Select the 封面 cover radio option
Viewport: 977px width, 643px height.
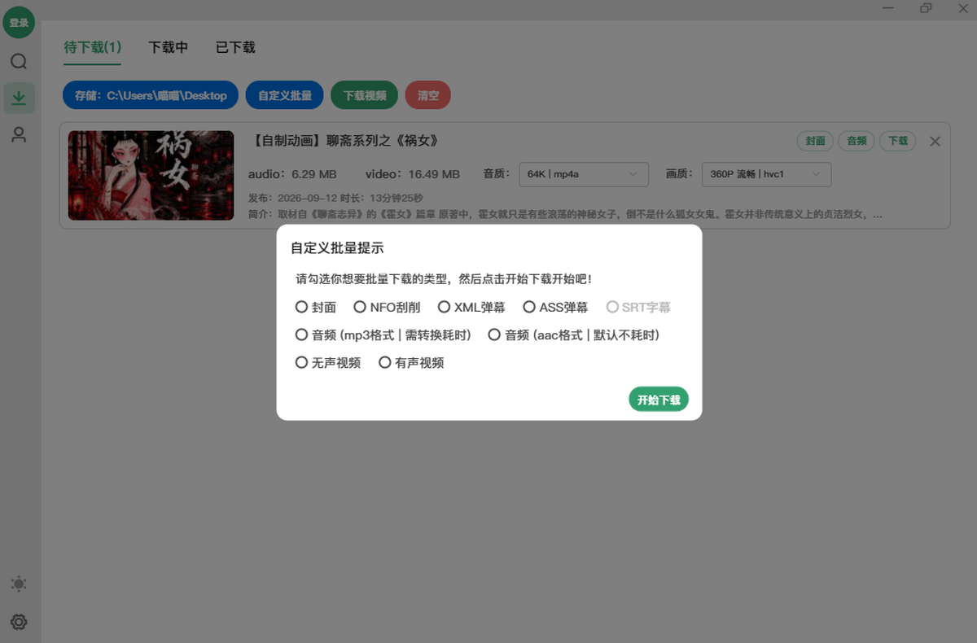tap(316, 307)
